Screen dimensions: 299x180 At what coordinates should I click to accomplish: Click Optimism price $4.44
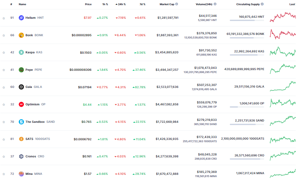87,105
